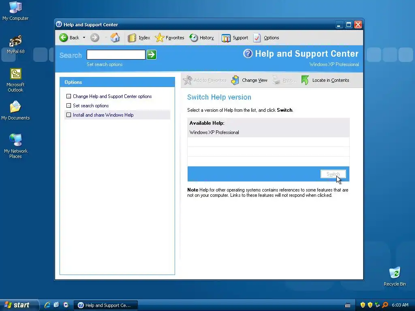415x311 pixels.
Task: Focus the Search text box
Action: pos(116,55)
